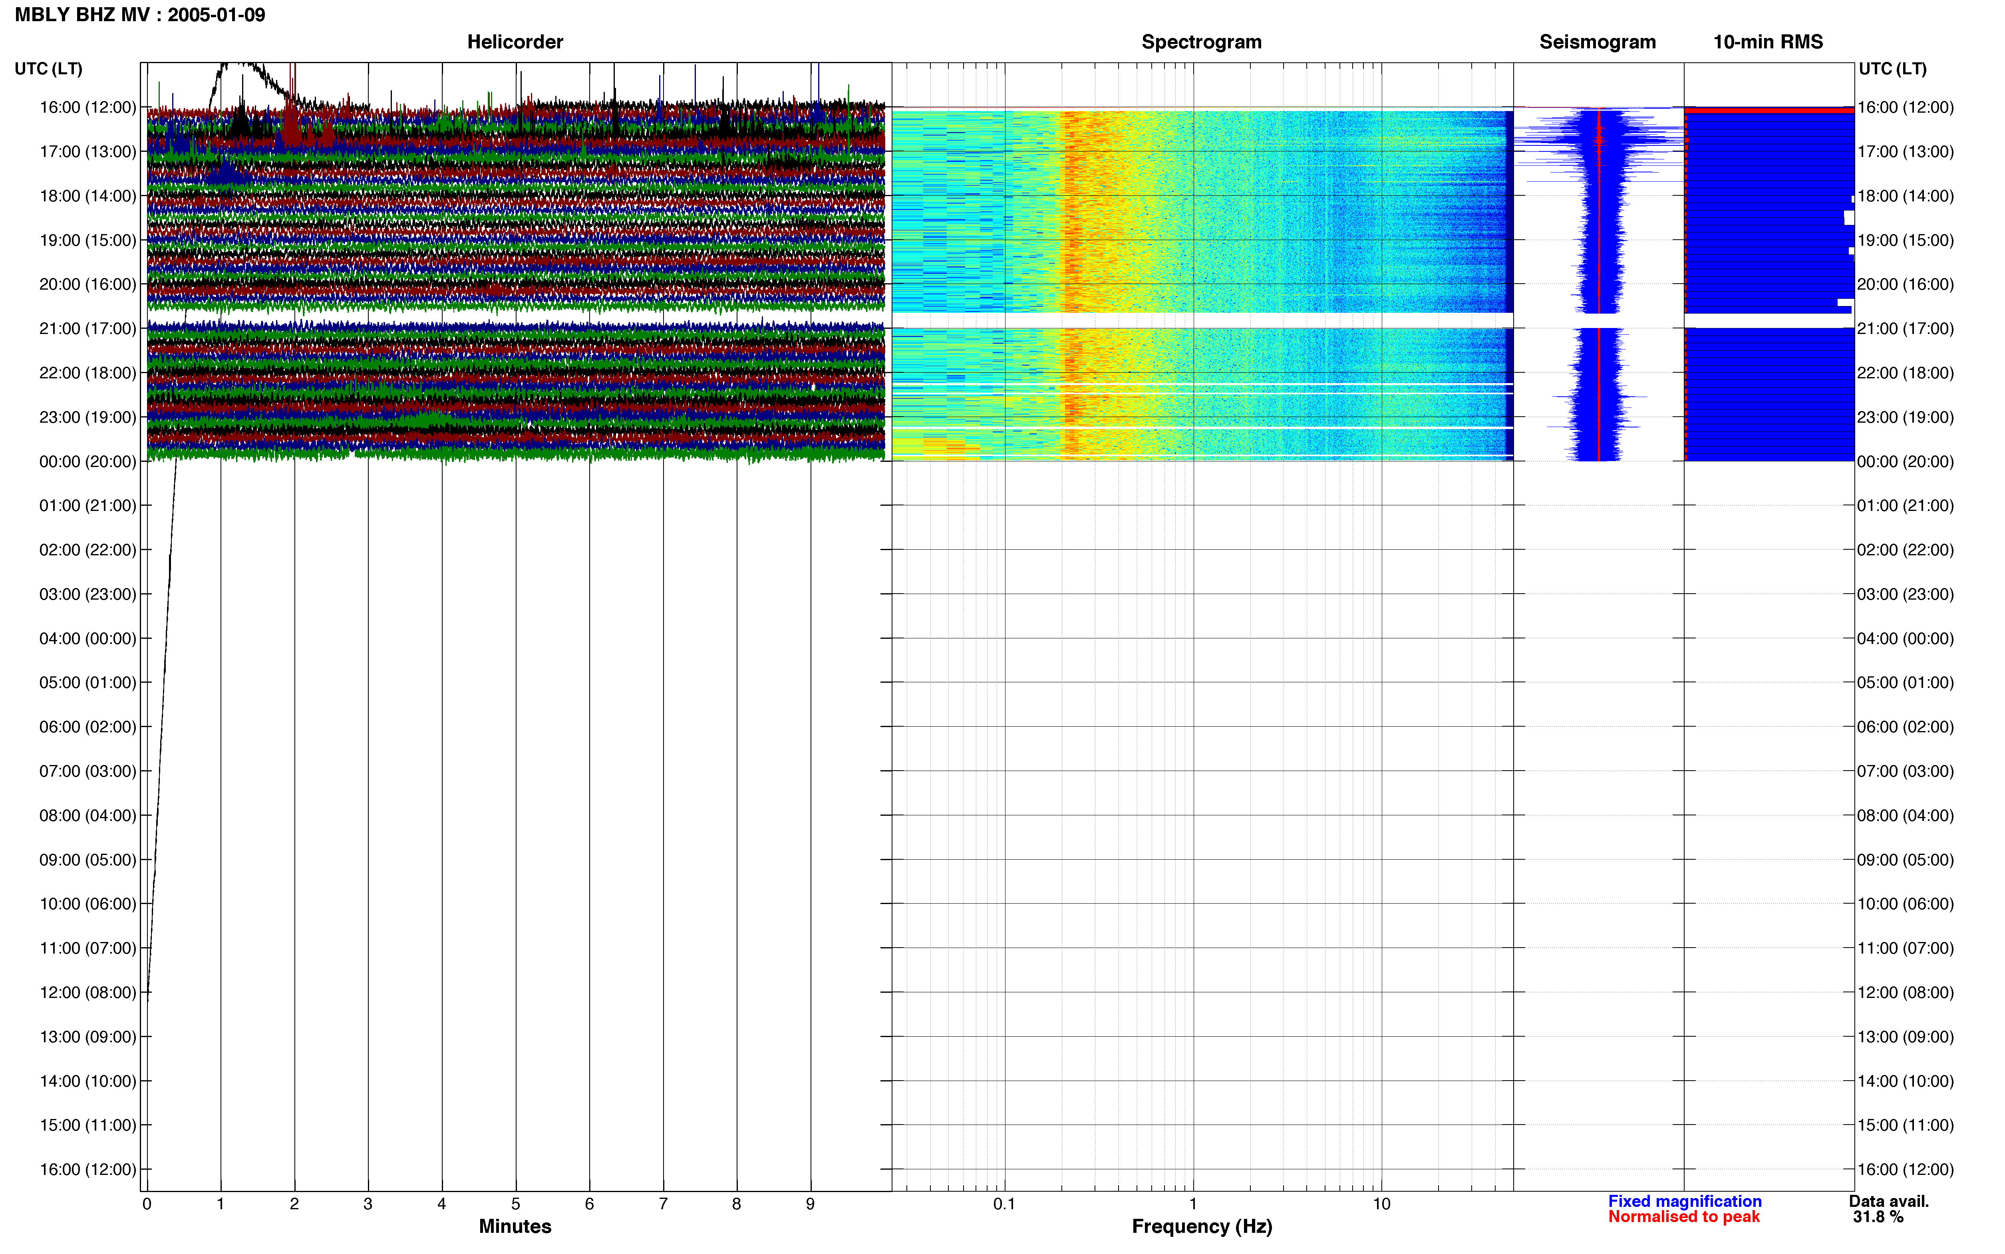Click 06:00 (02:00) beside the 10-min RMS panel

pyautogui.click(x=1906, y=727)
